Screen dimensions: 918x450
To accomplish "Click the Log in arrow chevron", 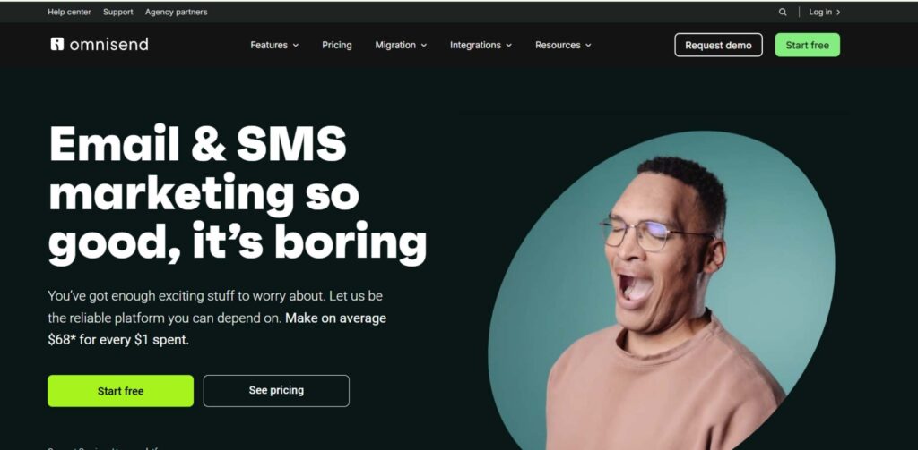I will pos(838,13).
